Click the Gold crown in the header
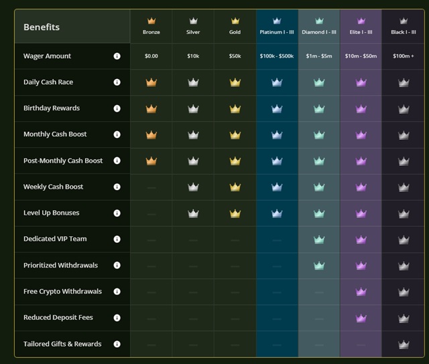This screenshot has height=364, width=429. [x=235, y=21]
